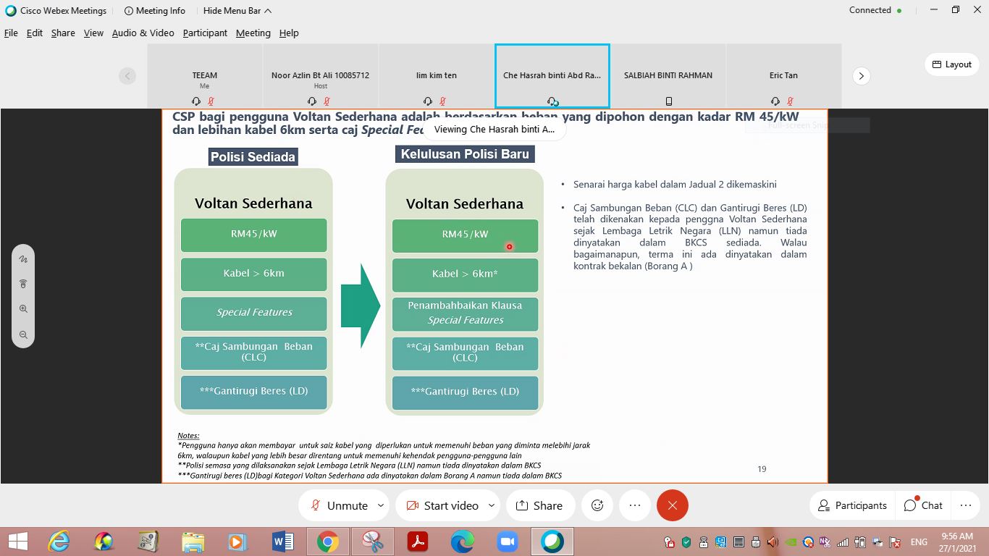Viewport: 989px width, 556px height.
Task: Click the Share button
Action: coord(539,505)
